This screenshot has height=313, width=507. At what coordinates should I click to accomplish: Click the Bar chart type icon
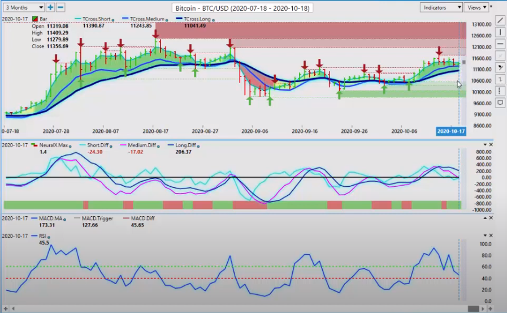tap(35, 19)
